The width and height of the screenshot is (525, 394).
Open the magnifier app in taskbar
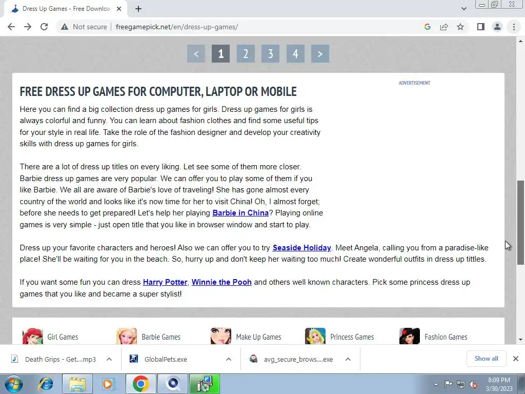coord(173,384)
